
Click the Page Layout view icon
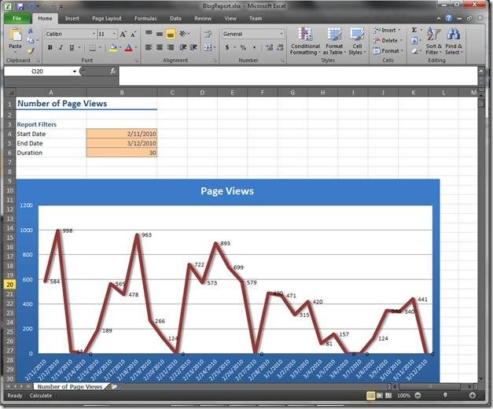[x=380, y=396]
